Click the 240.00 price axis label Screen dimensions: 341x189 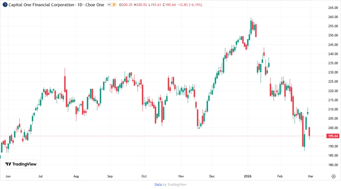333,54
